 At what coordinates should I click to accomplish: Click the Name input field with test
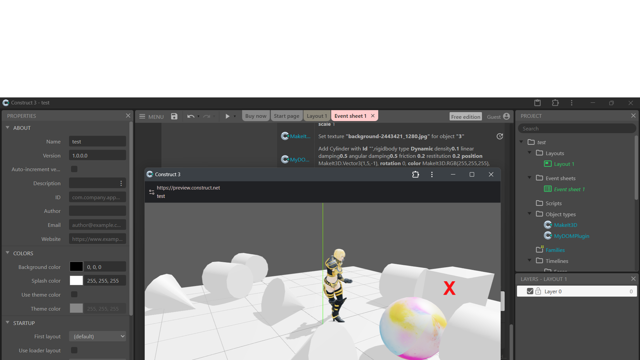click(x=97, y=141)
